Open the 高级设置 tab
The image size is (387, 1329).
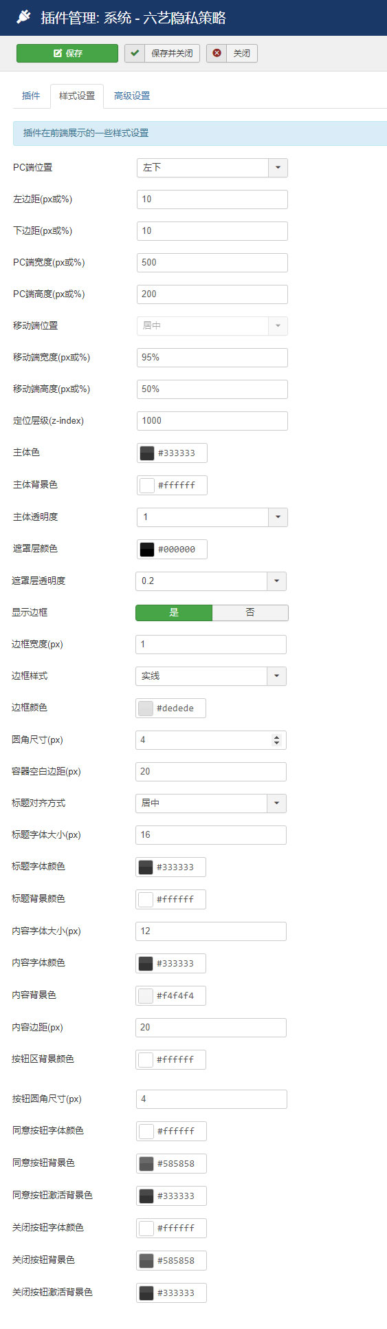[x=132, y=96]
